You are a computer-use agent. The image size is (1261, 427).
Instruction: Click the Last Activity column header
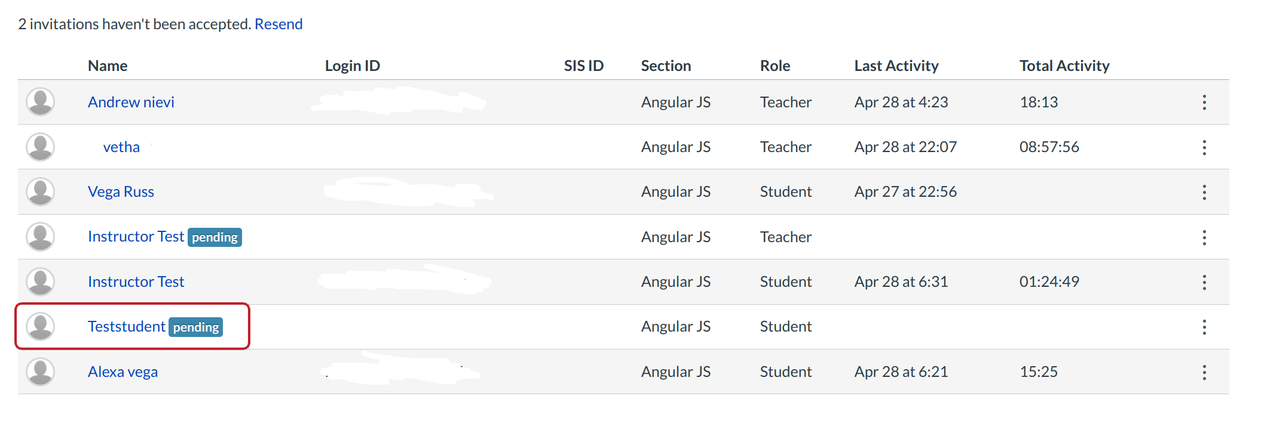[x=896, y=66]
